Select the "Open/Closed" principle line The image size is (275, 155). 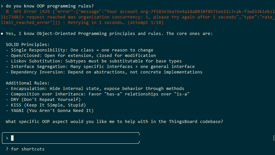(81, 55)
